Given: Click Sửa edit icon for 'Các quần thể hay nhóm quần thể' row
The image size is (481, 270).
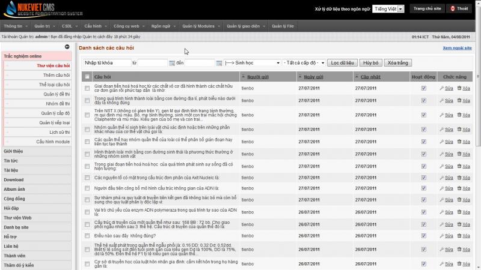Looking at the screenshot, I should point(442,142).
